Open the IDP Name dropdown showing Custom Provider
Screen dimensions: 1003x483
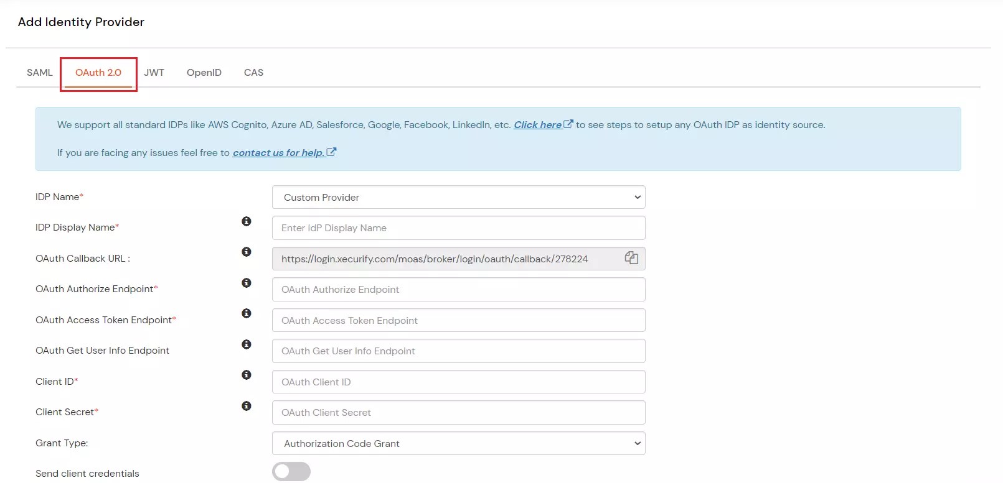pyautogui.click(x=459, y=197)
